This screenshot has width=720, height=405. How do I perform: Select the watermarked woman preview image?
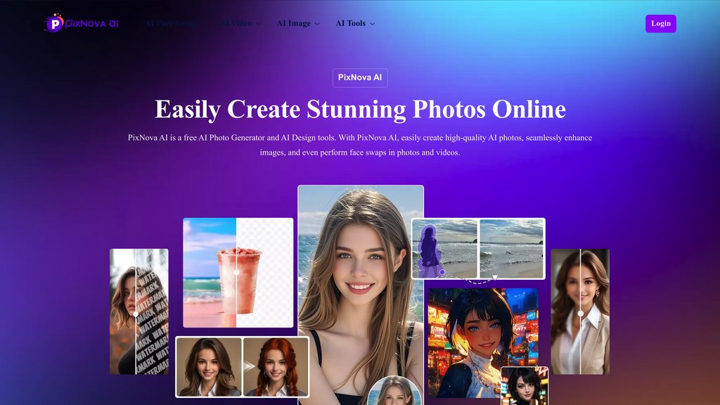pyautogui.click(x=139, y=311)
